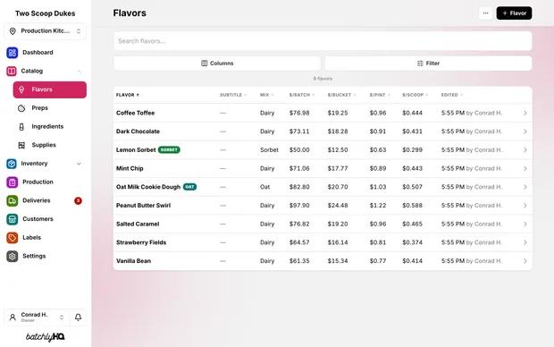
Task: Collapse the Catalog section chevron
Action: tap(80, 71)
